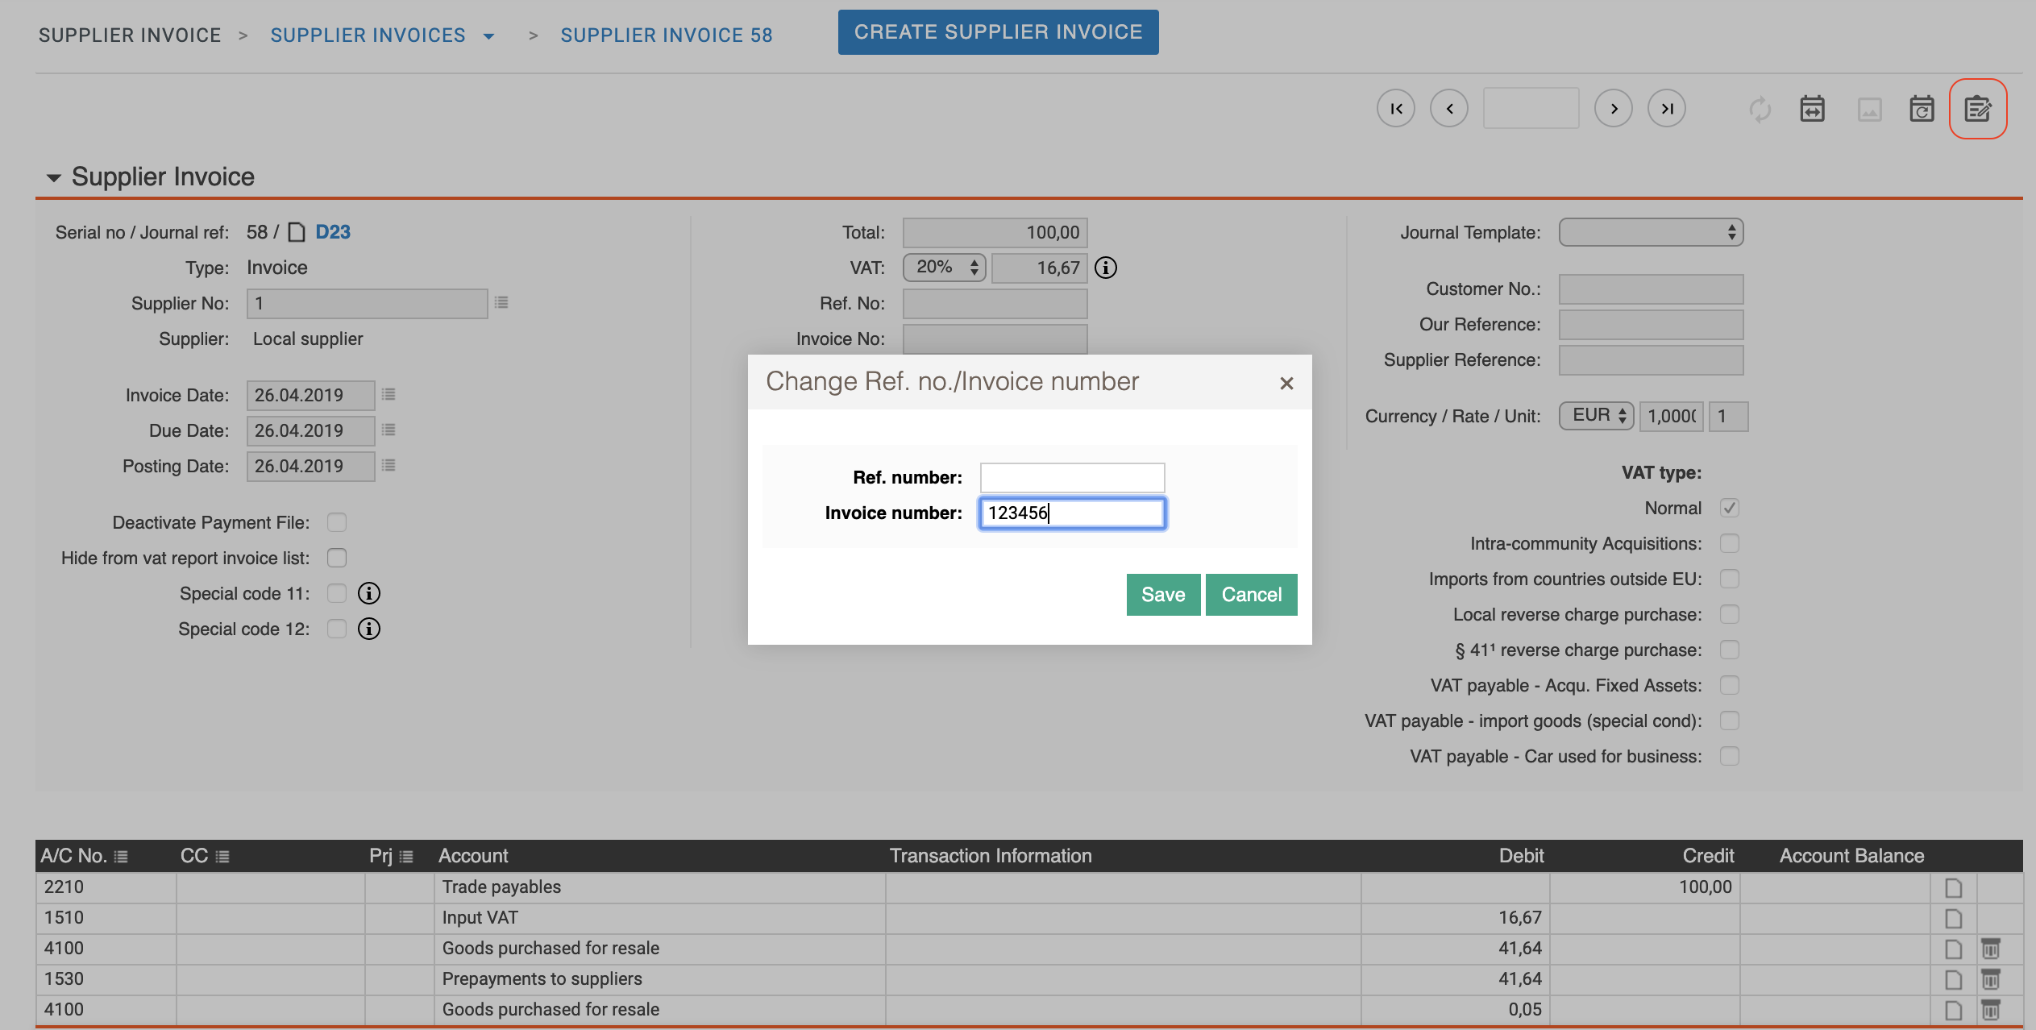Click the edit reference number icon
Image resolution: width=2036 pixels, height=1030 pixels.
[1977, 109]
